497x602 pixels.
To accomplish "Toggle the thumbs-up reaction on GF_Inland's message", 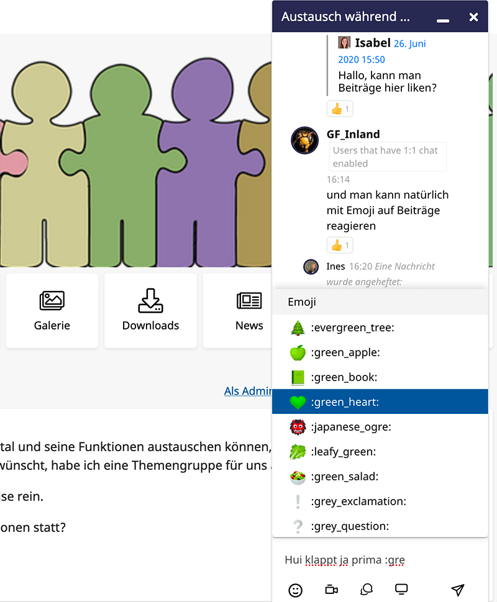I will click(x=340, y=245).
